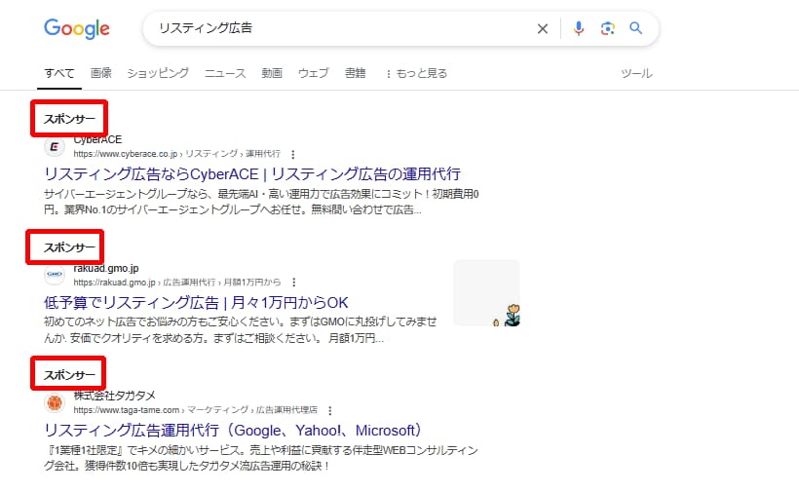Click the rakuad.gmo.jp site name text
This screenshot has height=492, width=799.
tap(106, 269)
